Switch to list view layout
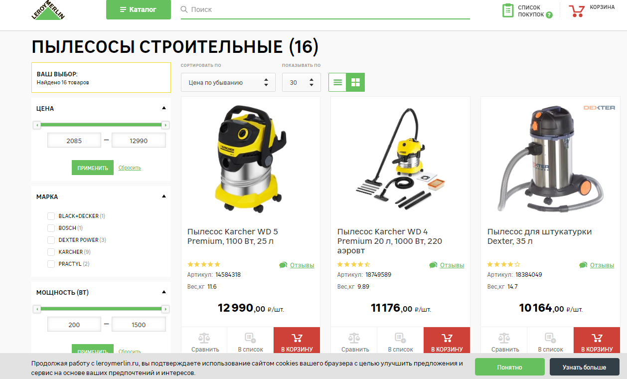Image resolution: width=627 pixels, height=379 pixels. (x=338, y=82)
